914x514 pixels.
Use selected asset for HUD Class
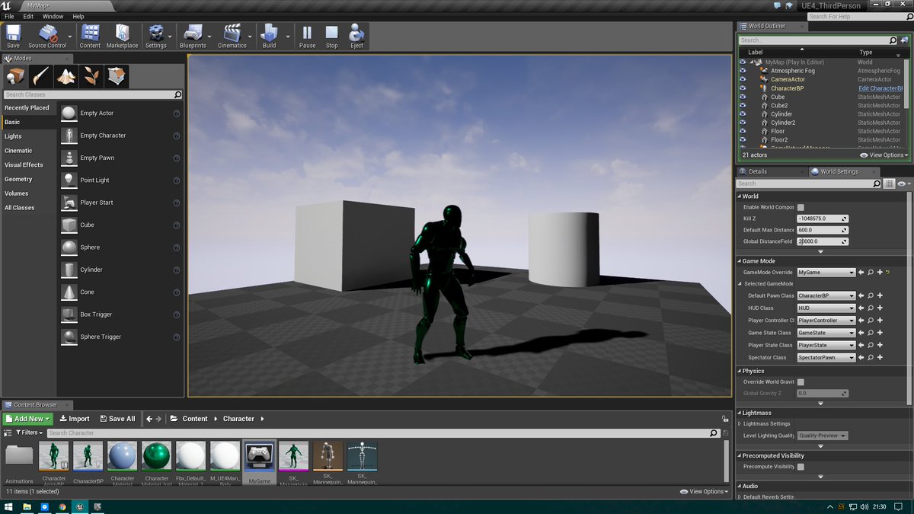pyautogui.click(x=861, y=308)
